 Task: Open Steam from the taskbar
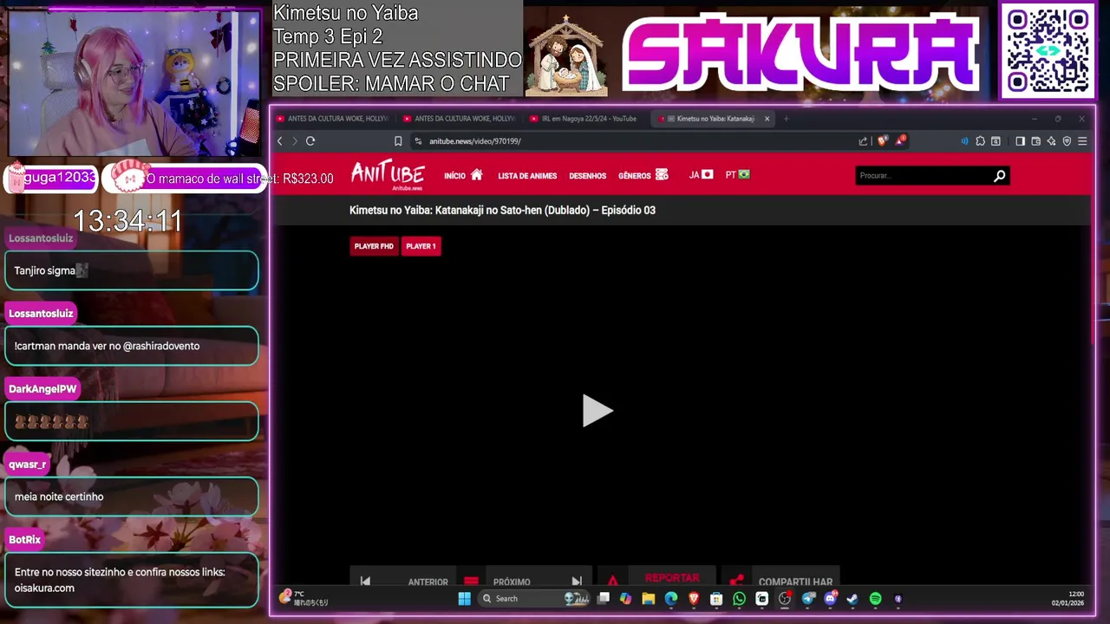(852, 599)
